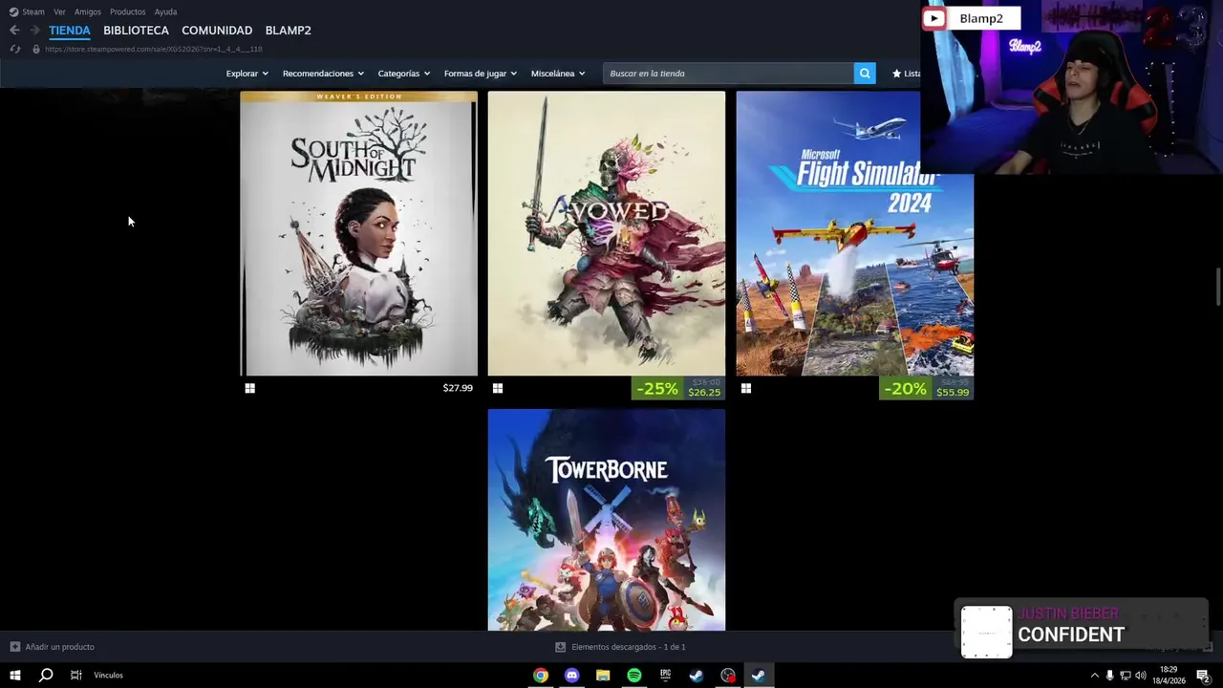Open Elementos descargados status
The width and height of the screenshot is (1223, 688).
[628, 647]
